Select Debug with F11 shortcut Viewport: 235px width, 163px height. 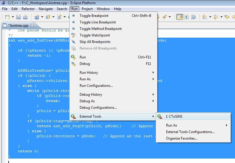click(x=113, y=64)
